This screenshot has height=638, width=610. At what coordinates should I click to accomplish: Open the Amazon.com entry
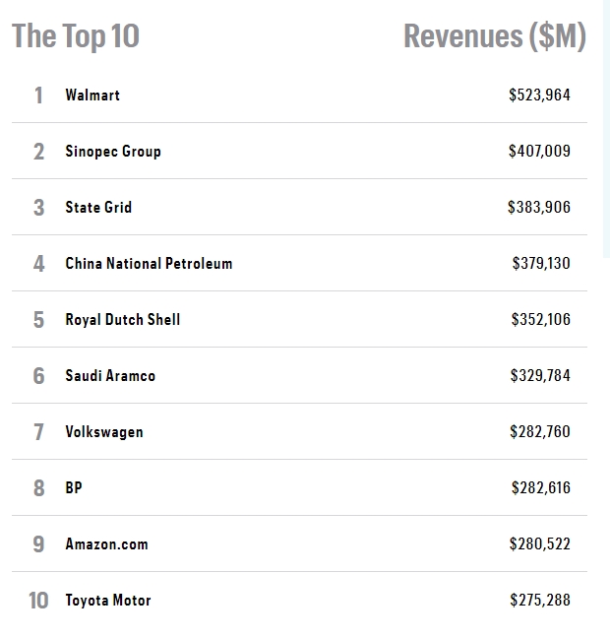[106, 544]
